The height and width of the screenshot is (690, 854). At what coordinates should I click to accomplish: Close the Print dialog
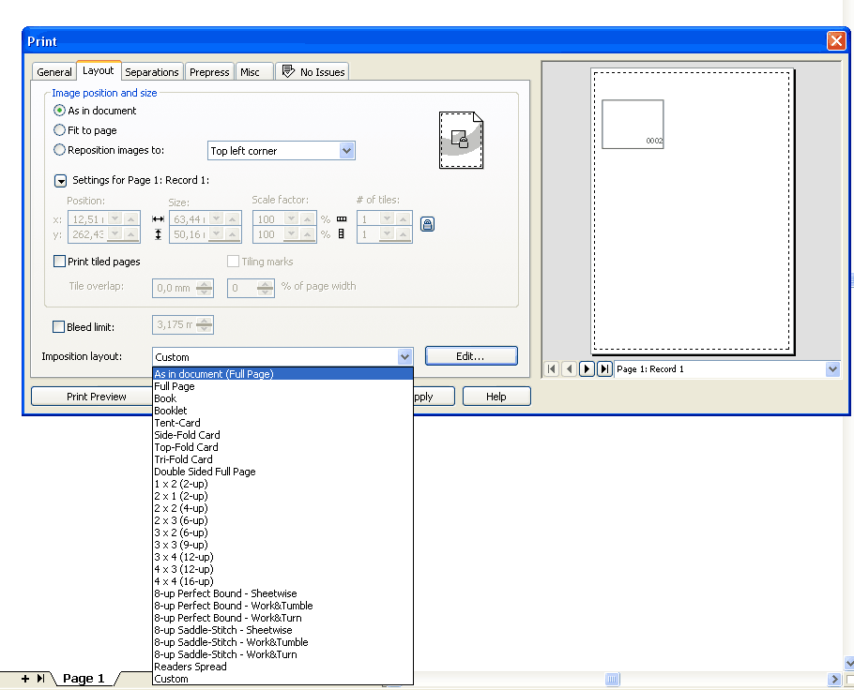click(x=836, y=41)
